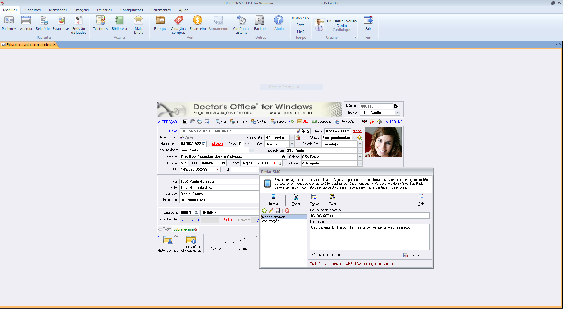Expand the Médico Cardio dropdown
The height and width of the screenshot is (309, 563).
(x=398, y=112)
